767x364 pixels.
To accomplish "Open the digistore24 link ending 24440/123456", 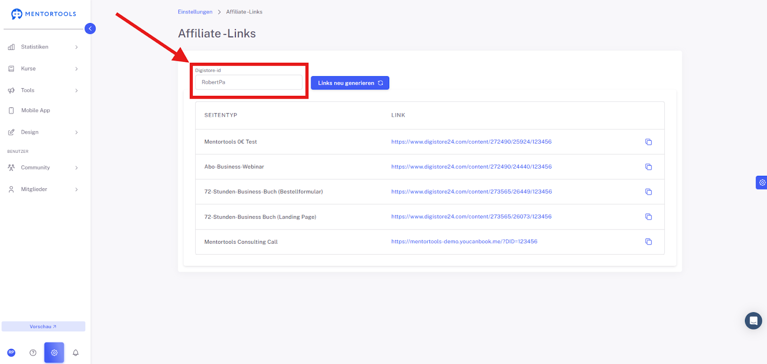I will click(471, 167).
